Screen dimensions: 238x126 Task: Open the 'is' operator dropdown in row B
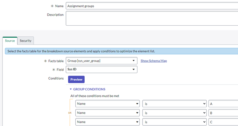175,113
